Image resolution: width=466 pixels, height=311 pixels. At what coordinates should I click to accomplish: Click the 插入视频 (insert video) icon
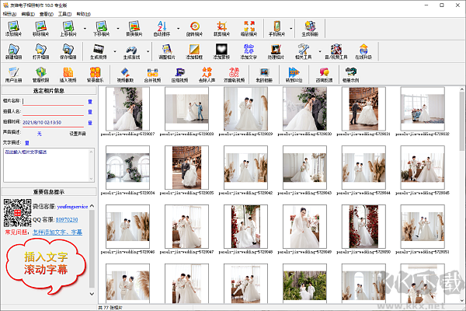click(69, 75)
